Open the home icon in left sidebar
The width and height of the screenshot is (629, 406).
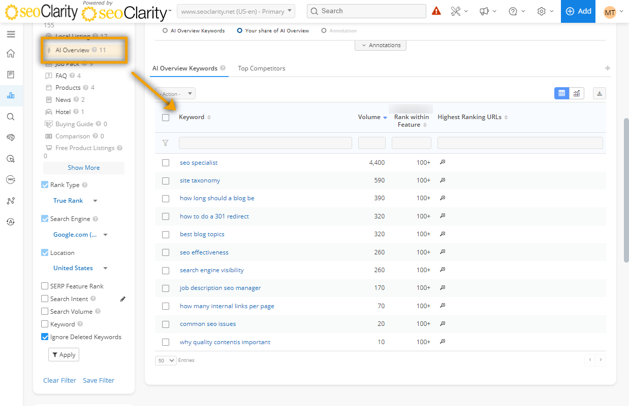[x=11, y=54]
